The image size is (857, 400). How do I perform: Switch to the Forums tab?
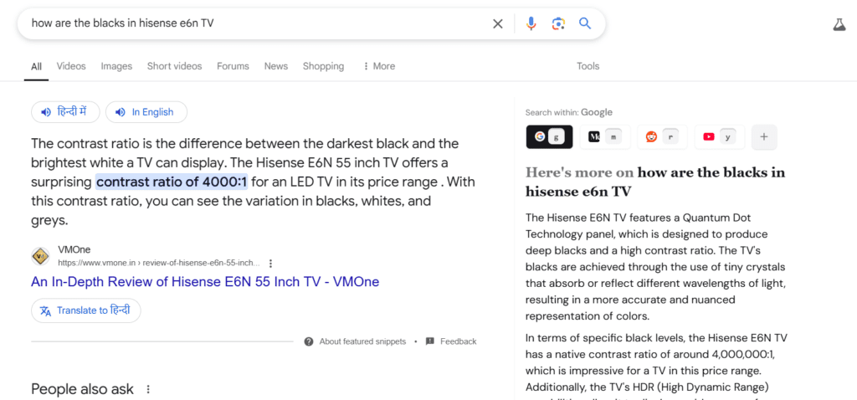tap(233, 66)
